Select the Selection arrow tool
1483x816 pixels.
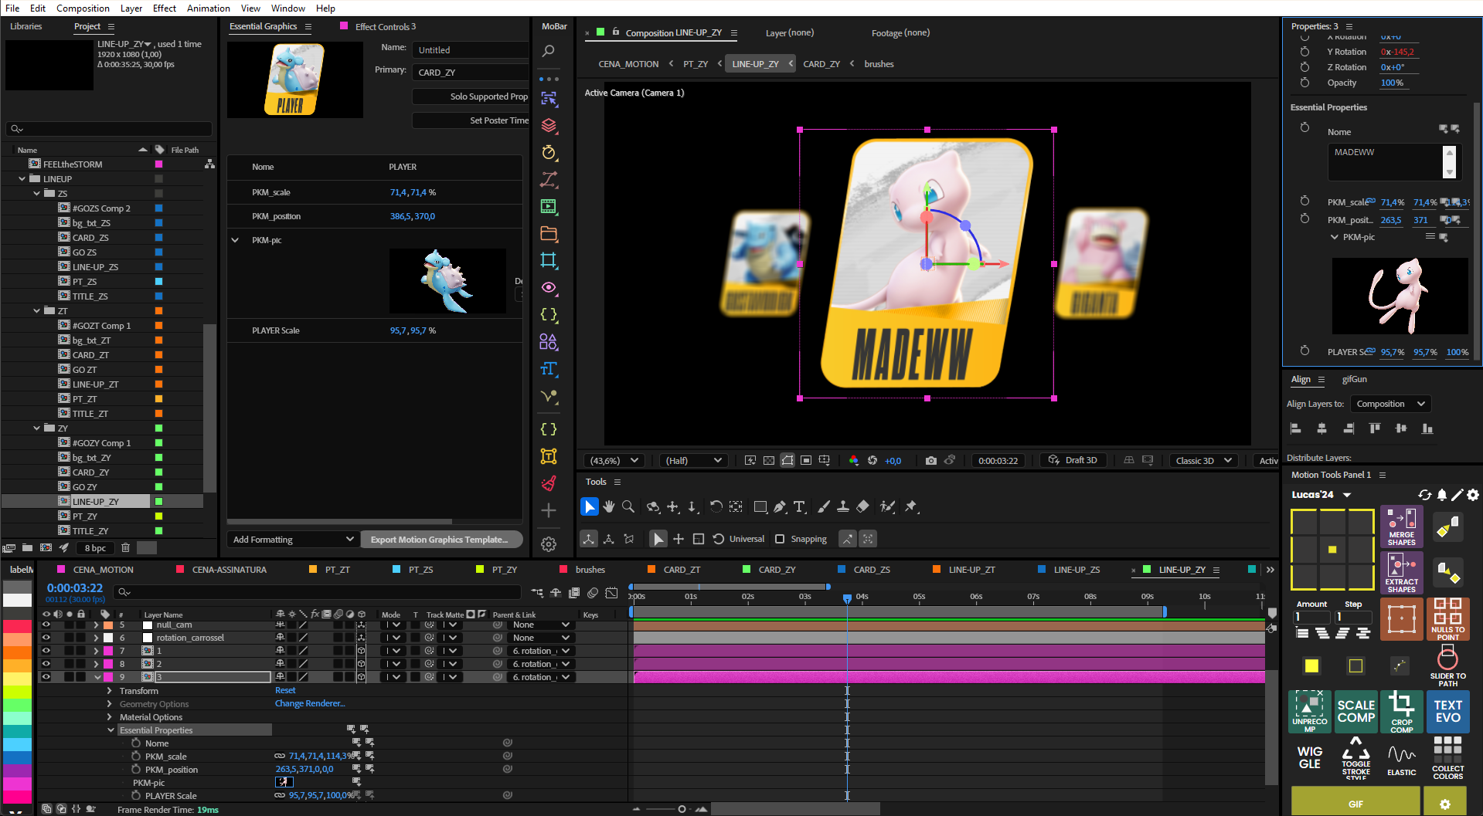pyautogui.click(x=589, y=506)
